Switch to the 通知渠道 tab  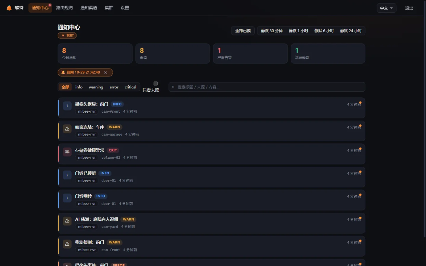[x=89, y=8]
